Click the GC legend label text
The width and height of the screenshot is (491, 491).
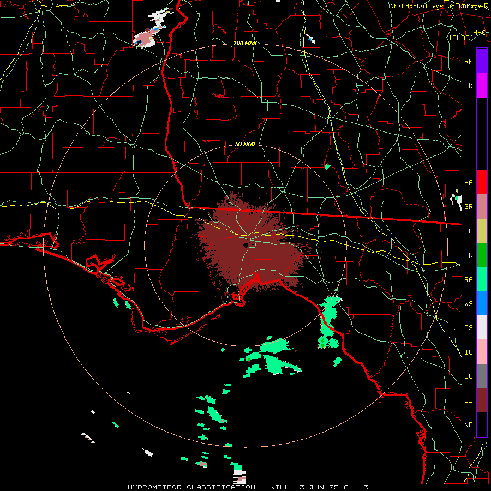point(468,376)
